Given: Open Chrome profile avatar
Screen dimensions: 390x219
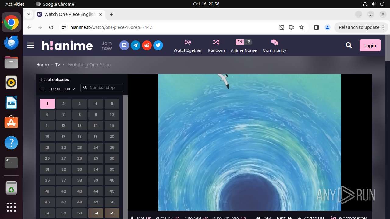Looking at the screenshot, I should point(328,27).
